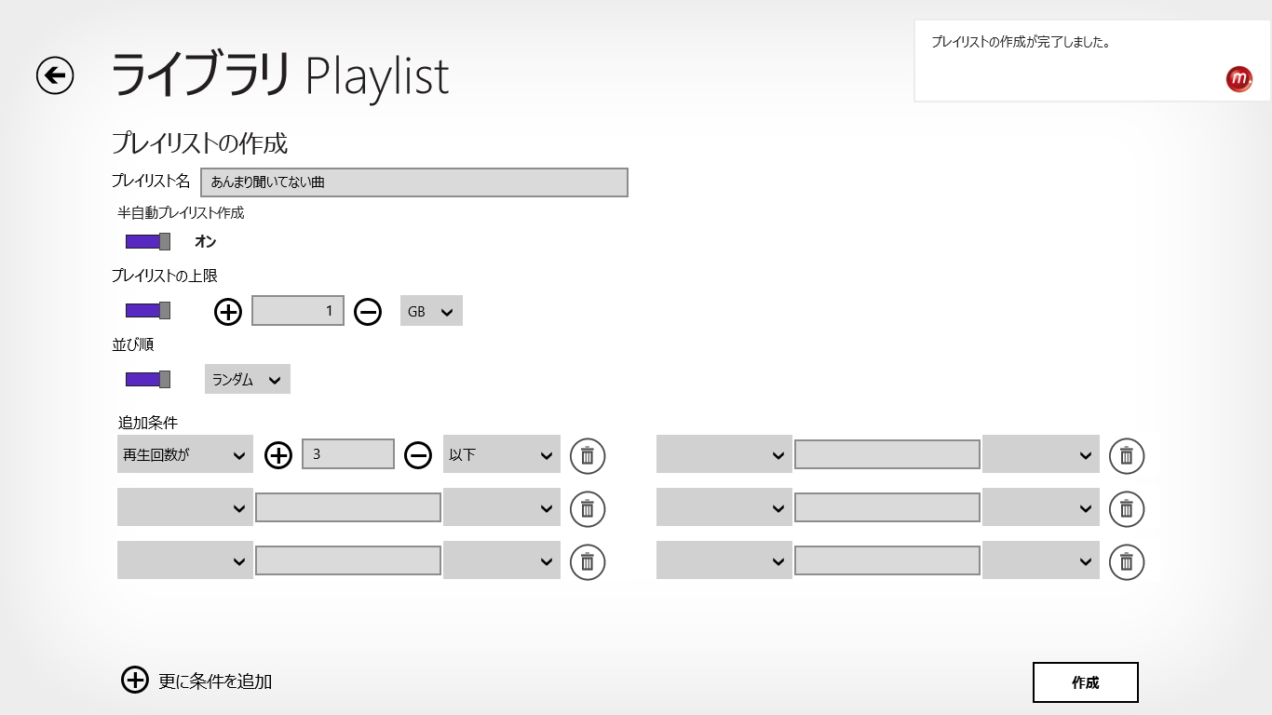Open the ランダム sort order dropdown
Viewport: 1272px width, 715px height.
pos(247,379)
